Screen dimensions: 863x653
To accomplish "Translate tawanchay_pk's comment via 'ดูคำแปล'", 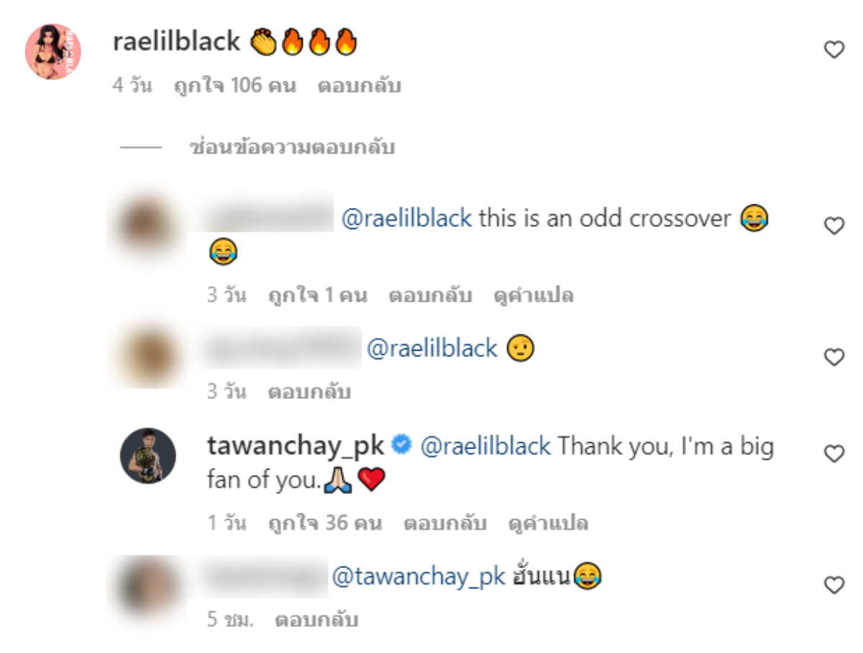I will tap(547, 523).
